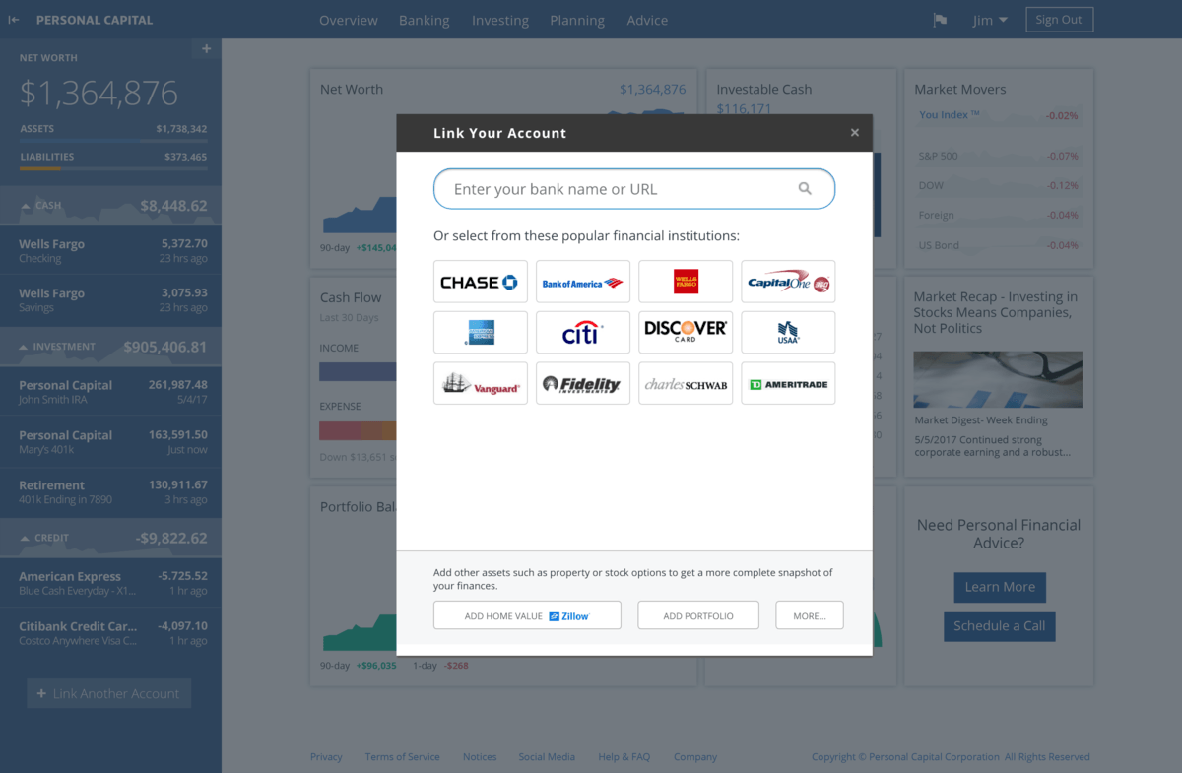Click the Social Media footer link
This screenshot has width=1182, height=773.
coord(547,757)
